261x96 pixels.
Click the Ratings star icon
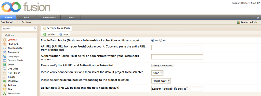coord(5,85)
